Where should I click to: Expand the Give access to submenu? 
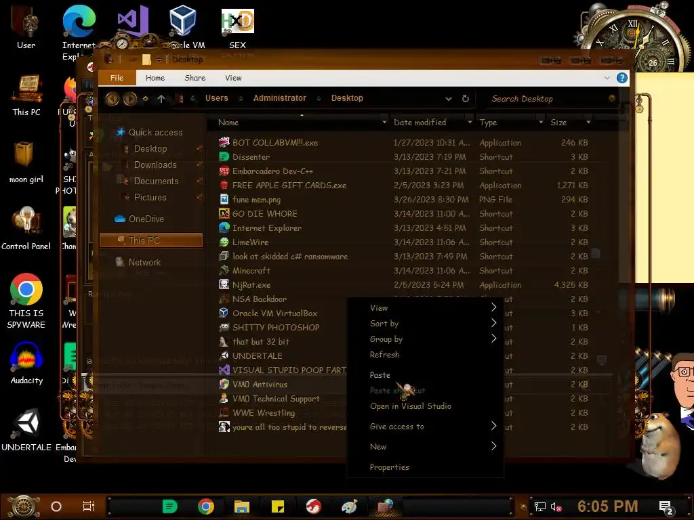tap(426, 427)
